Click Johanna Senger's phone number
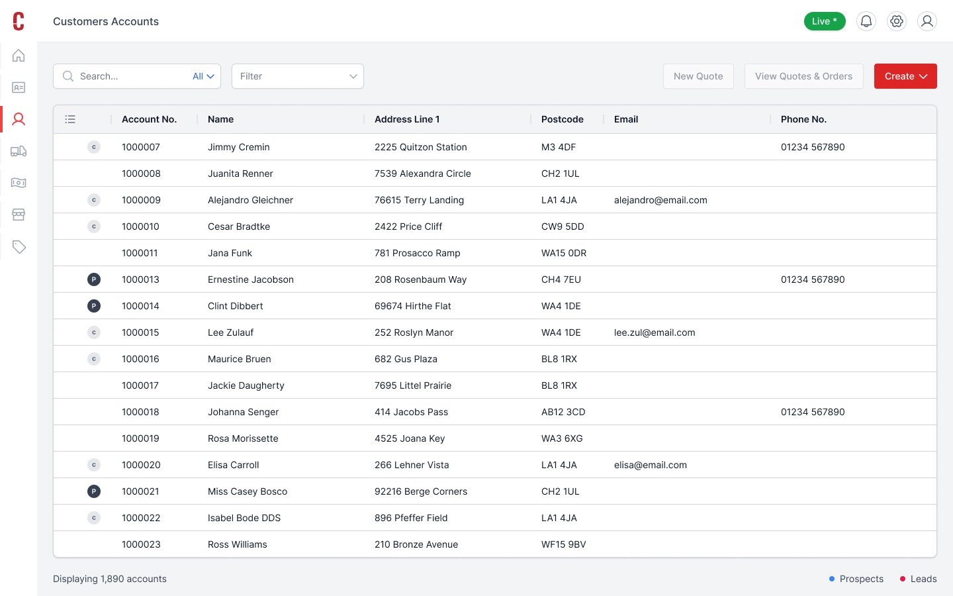The image size is (953, 596). [813, 412]
